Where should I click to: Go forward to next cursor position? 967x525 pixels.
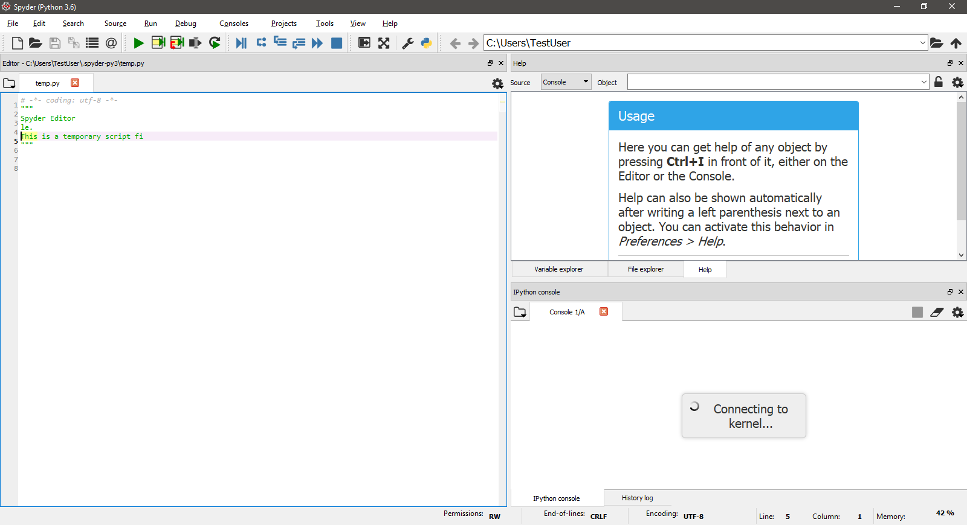point(473,43)
